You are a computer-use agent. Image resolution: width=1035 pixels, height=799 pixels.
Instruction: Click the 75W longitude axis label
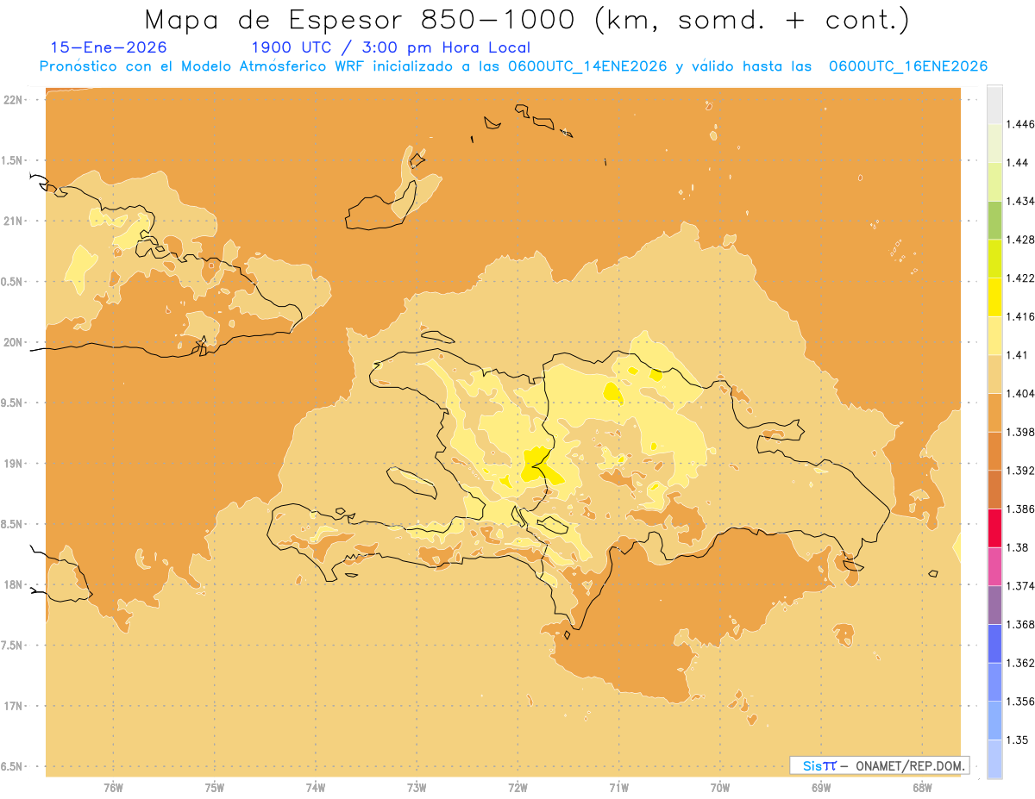click(x=215, y=787)
